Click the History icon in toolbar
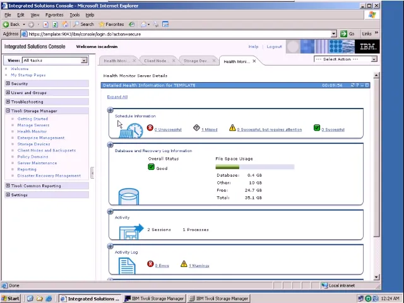Image resolution: width=404 pixels, height=303 pixels. [132, 25]
